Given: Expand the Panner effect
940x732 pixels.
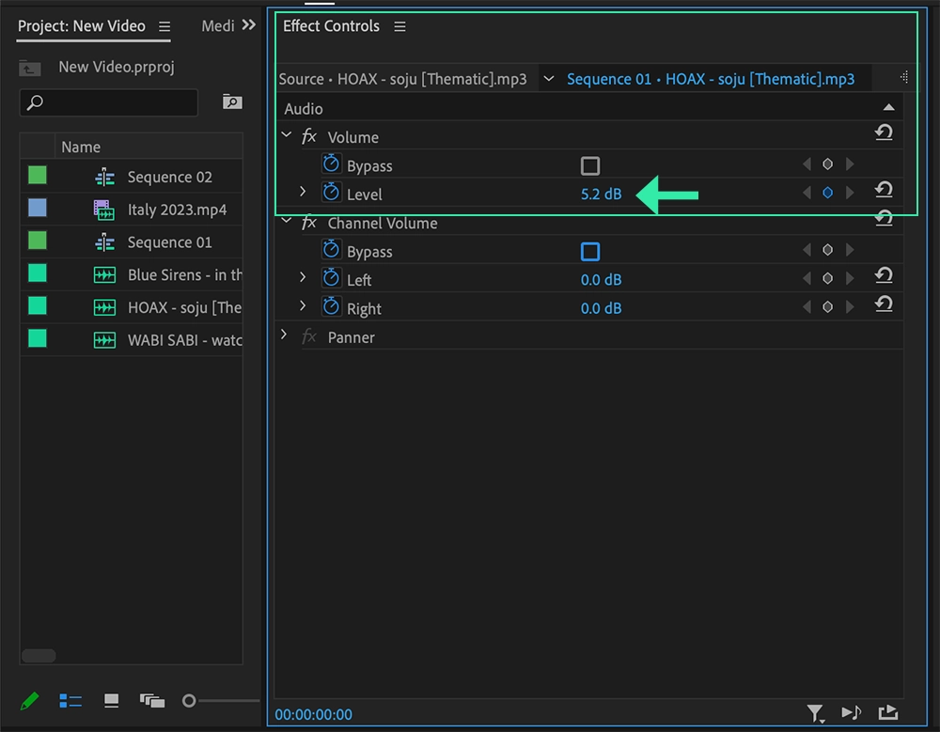Looking at the screenshot, I should [x=285, y=334].
